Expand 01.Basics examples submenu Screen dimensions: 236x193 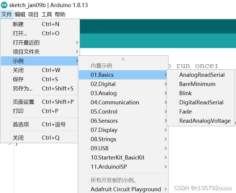123,75
